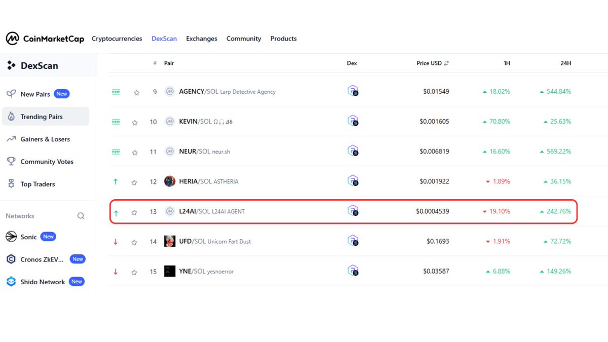Click the L24AI token placeholder icon
Image resolution: width=608 pixels, height=342 pixels.
click(x=170, y=211)
